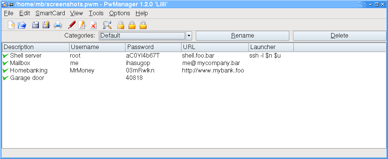Select the Homebanking entry
388x159 pixels.
29,71
